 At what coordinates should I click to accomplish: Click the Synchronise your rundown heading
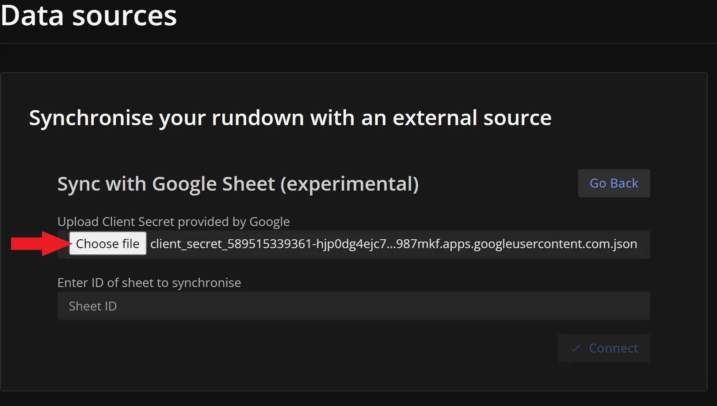click(290, 118)
